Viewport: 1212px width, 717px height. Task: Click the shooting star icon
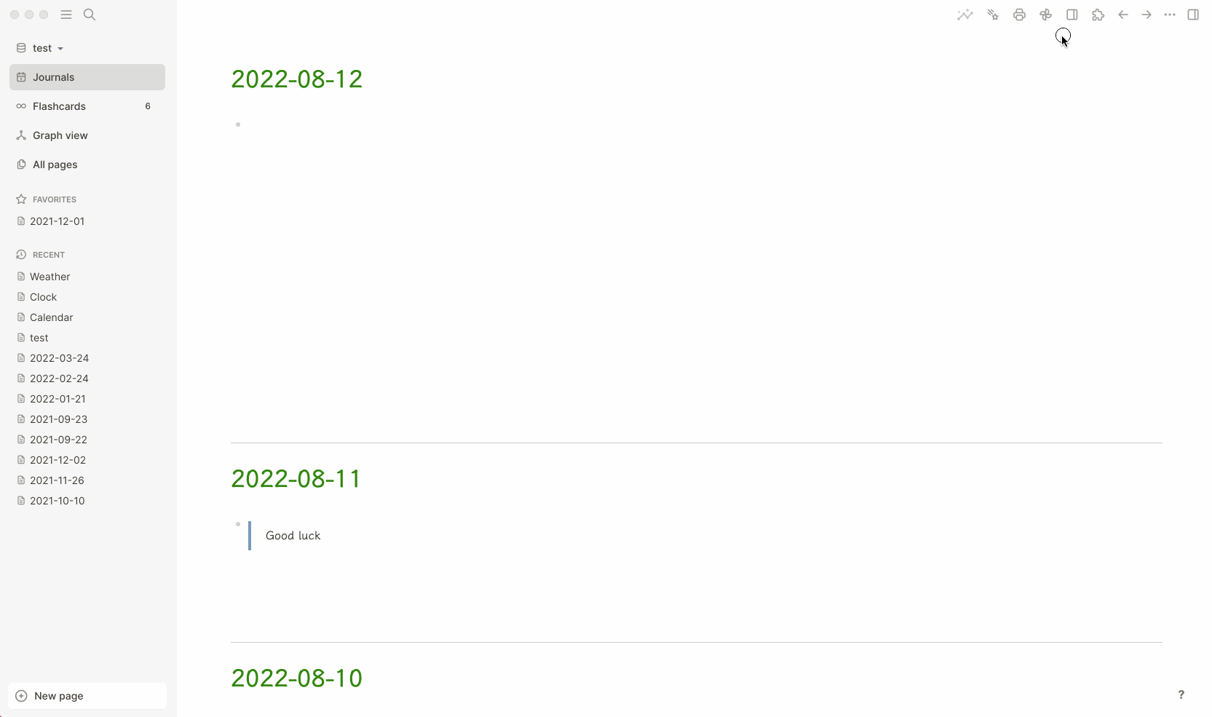coord(993,15)
